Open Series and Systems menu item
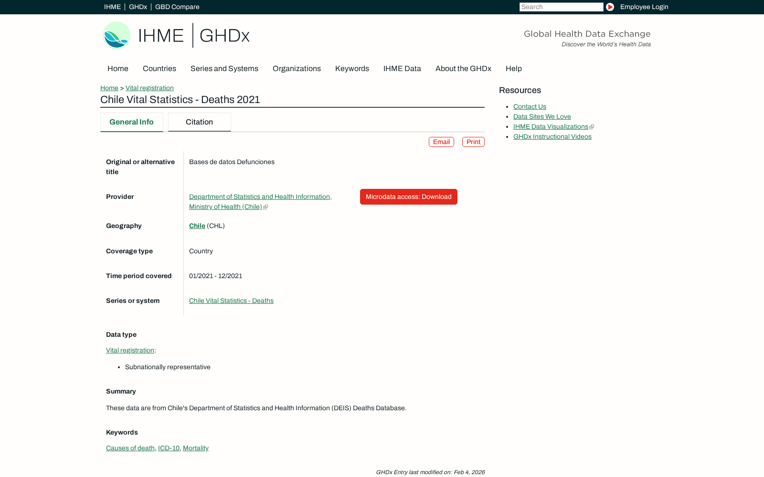Viewport: 764px width, 477px height. tap(224, 69)
